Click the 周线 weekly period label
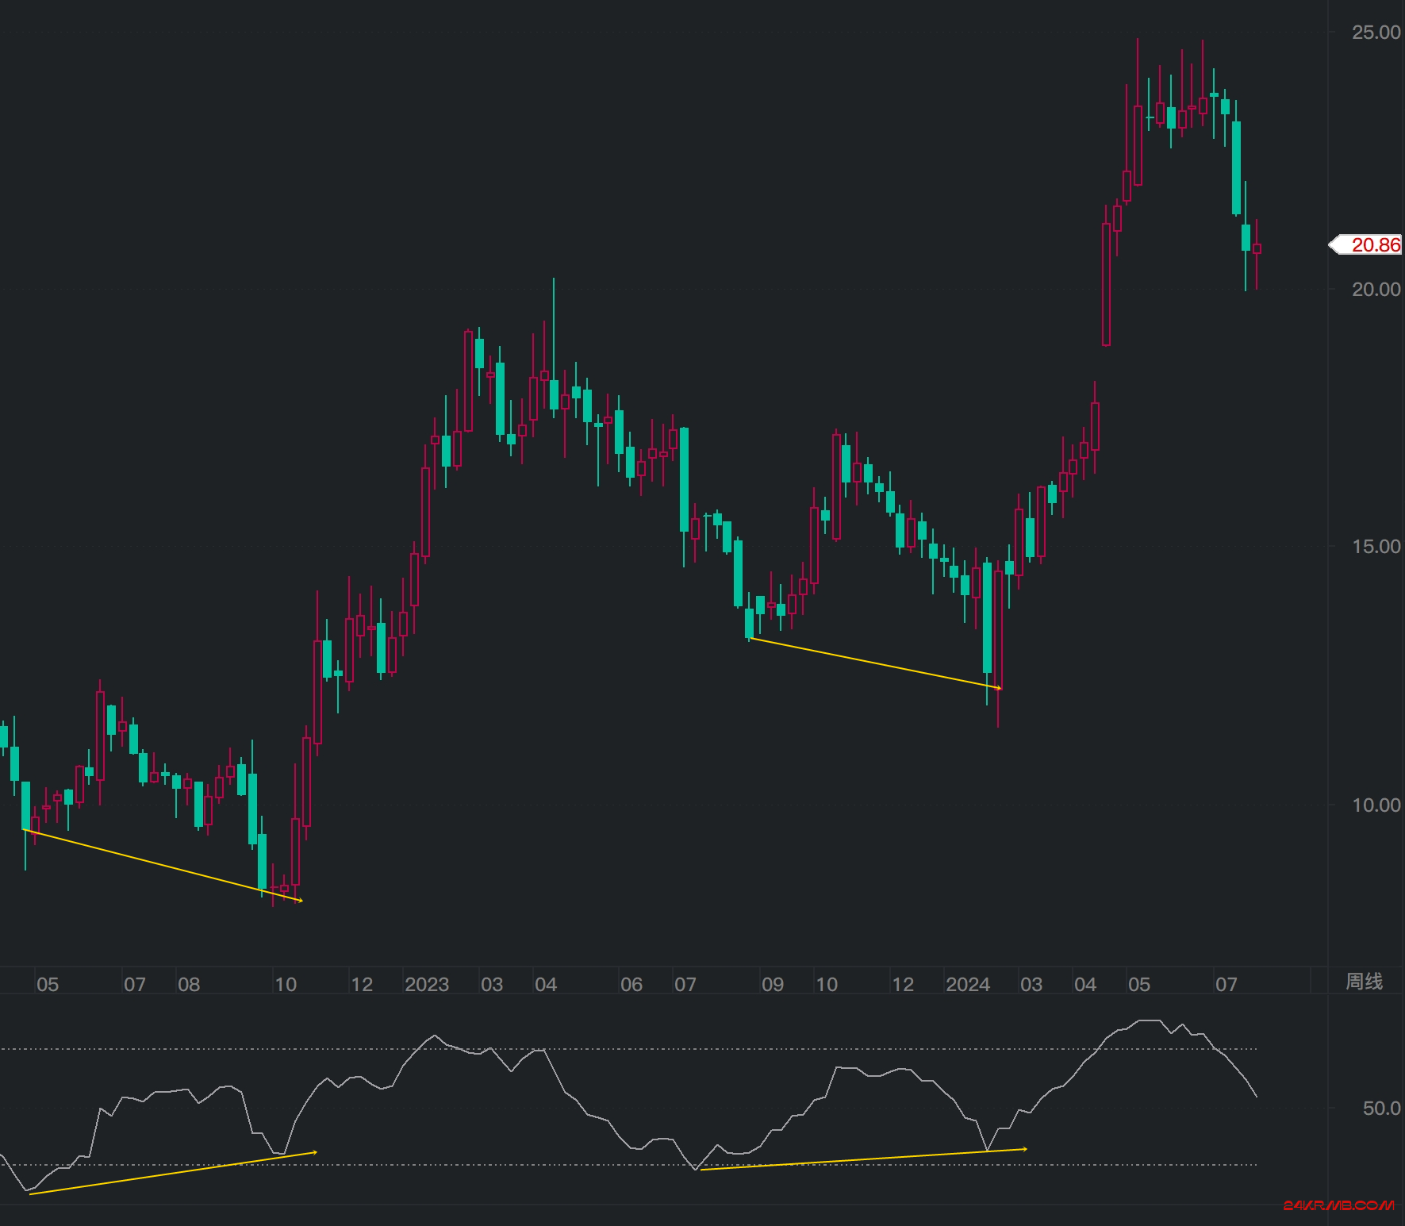Viewport: 1405px width, 1226px height. (x=1364, y=982)
